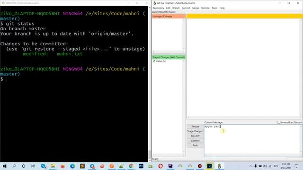303x170 pixels.
Task: Click the MINGW64 terminal title bar icon
Action: 3,3
